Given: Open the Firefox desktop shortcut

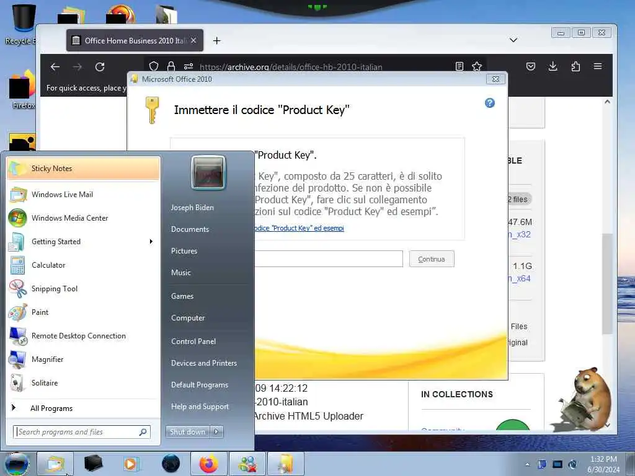Looking at the screenshot, I should click(21, 90).
